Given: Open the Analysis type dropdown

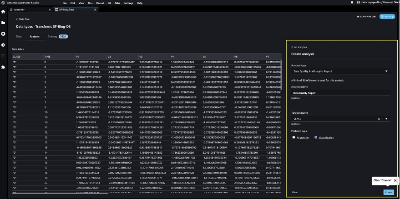Looking at the screenshot, I should point(340,71).
